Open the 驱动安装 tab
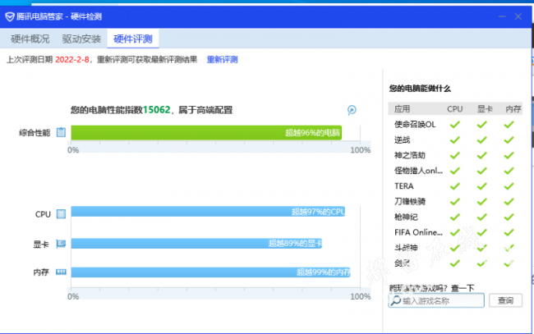The image size is (534, 334). [x=81, y=39]
